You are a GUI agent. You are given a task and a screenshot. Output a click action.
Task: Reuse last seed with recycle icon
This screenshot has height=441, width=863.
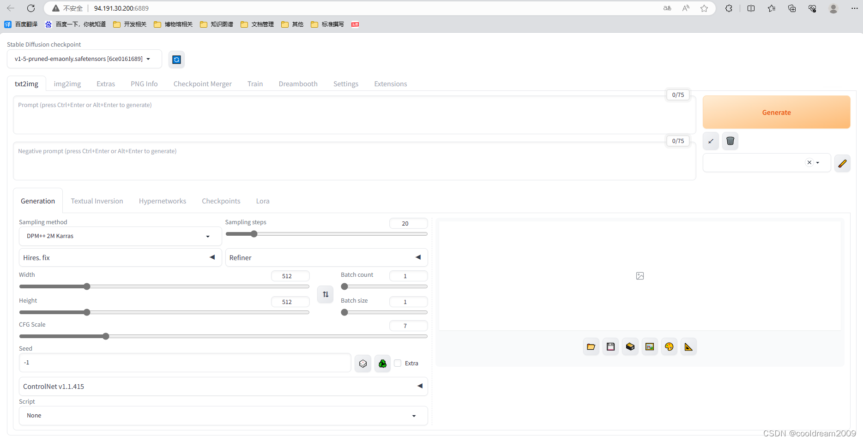(382, 364)
